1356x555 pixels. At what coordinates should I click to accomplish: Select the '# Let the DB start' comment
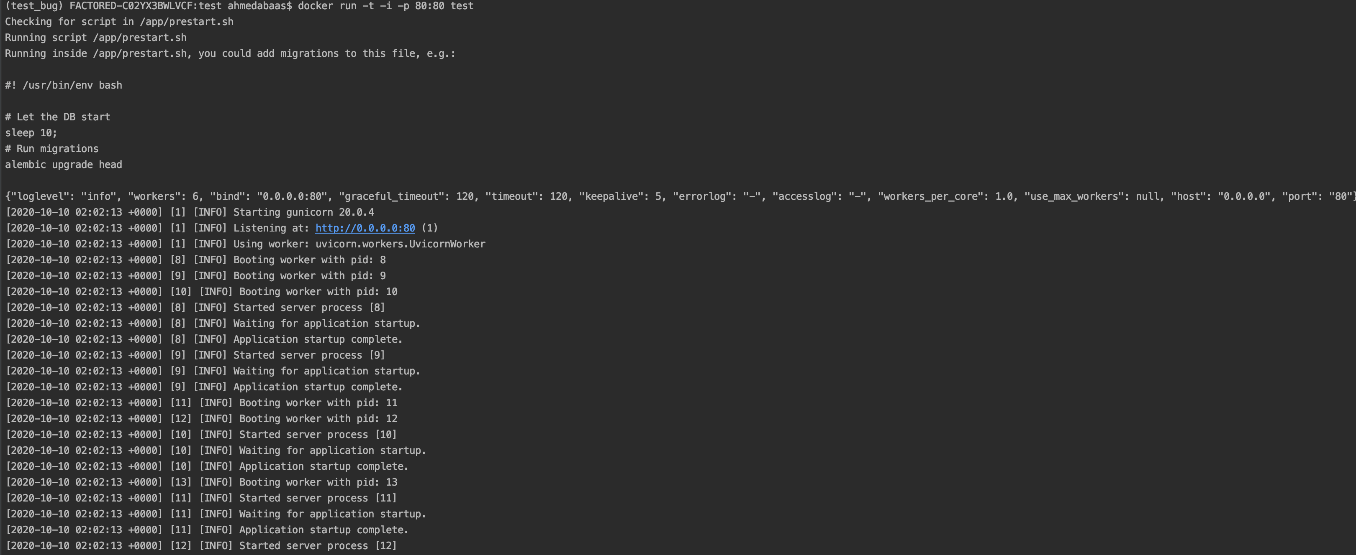coord(57,117)
